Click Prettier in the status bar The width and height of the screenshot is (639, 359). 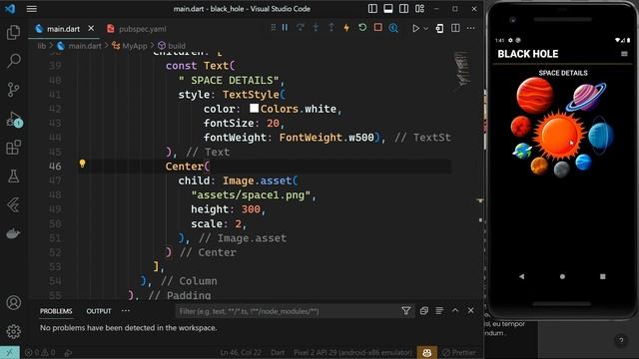coord(459,352)
